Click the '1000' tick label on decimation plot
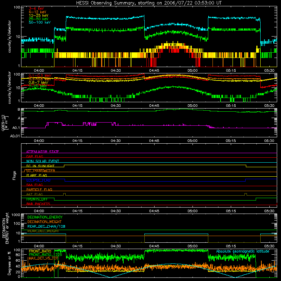This screenshot has height=281, width=281. click(x=16, y=215)
